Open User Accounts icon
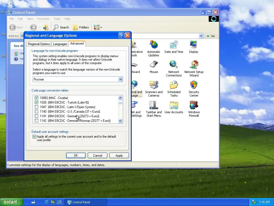This screenshot has height=206, width=274. pos(174,107)
